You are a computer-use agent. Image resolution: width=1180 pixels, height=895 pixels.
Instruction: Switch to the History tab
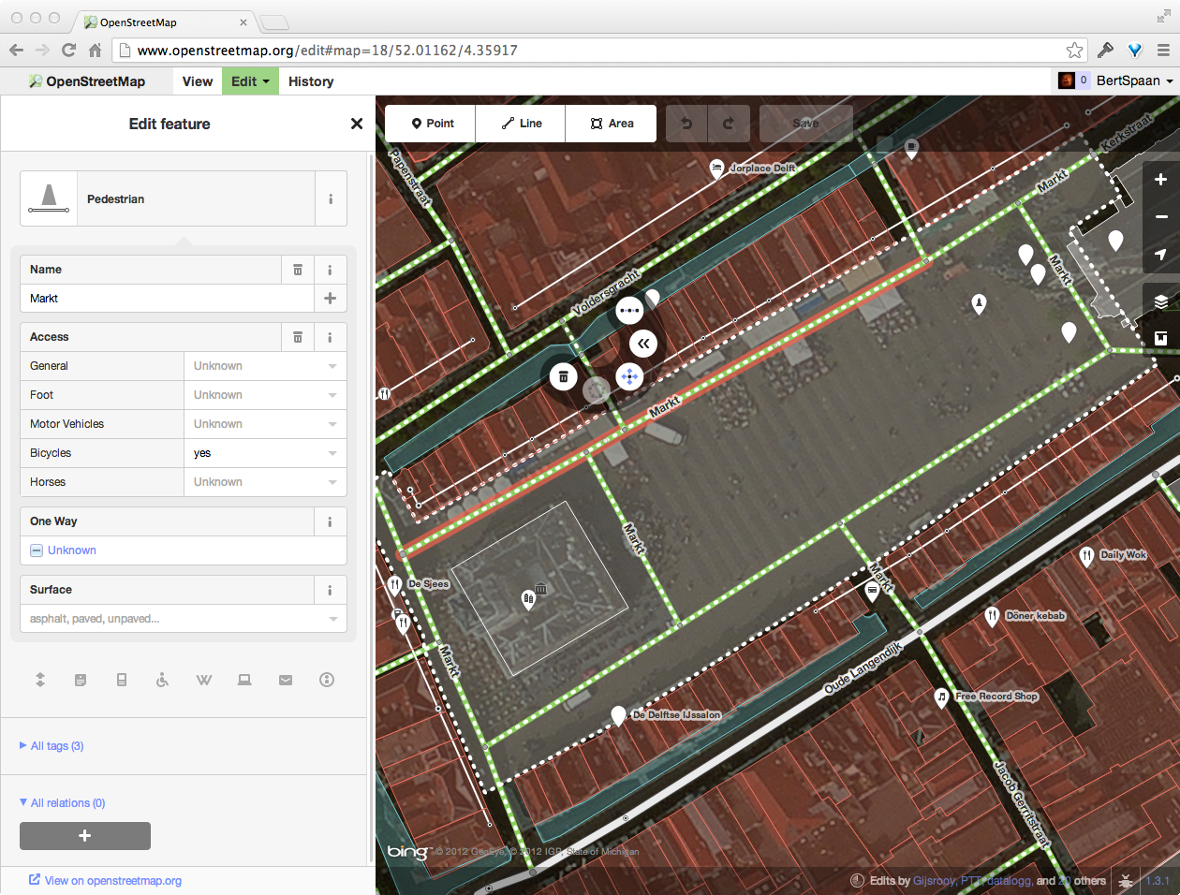pyautogui.click(x=311, y=81)
